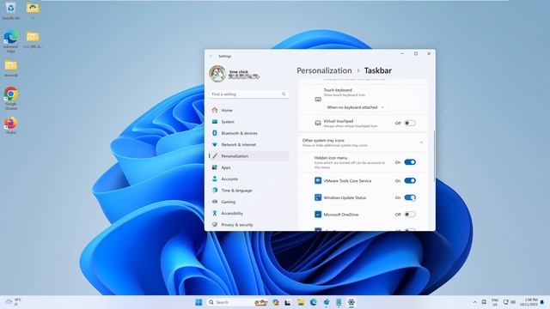Open System in the Settings sidebar
550x309 pixels.
pyautogui.click(x=249, y=122)
